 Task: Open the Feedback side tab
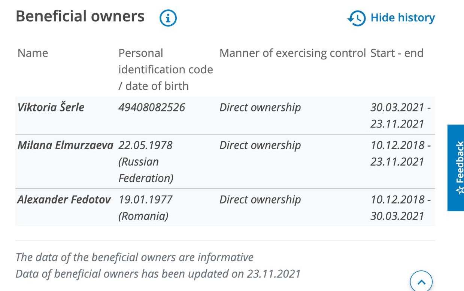[456, 168]
